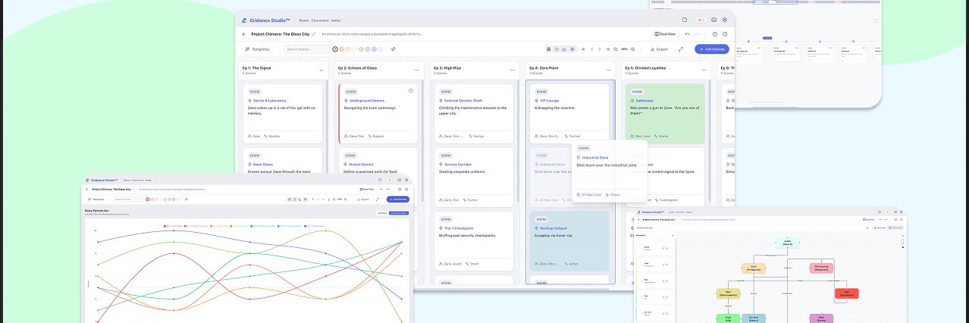Open Ep 5: Divided Loyalties options menu
This screenshot has width=969, height=323.
coord(704,70)
